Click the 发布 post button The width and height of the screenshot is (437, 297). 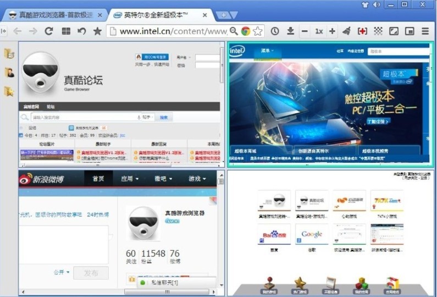[x=91, y=273]
